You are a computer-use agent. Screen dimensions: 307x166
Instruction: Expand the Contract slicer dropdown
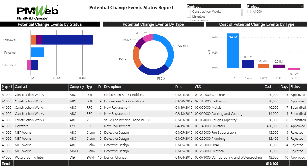tap(239, 6)
